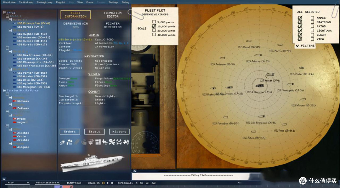
Task: Toggle ALL checkbox for LIGHT AAA
Action: click(x=300, y=31)
